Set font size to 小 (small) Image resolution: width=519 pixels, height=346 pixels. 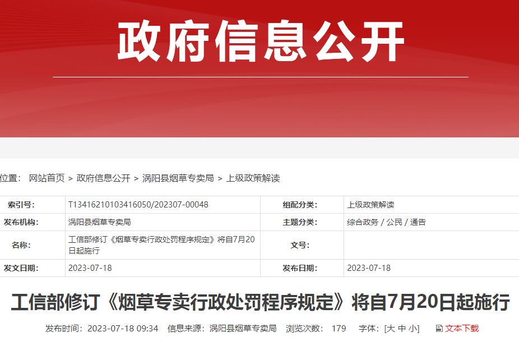tap(413, 329)
